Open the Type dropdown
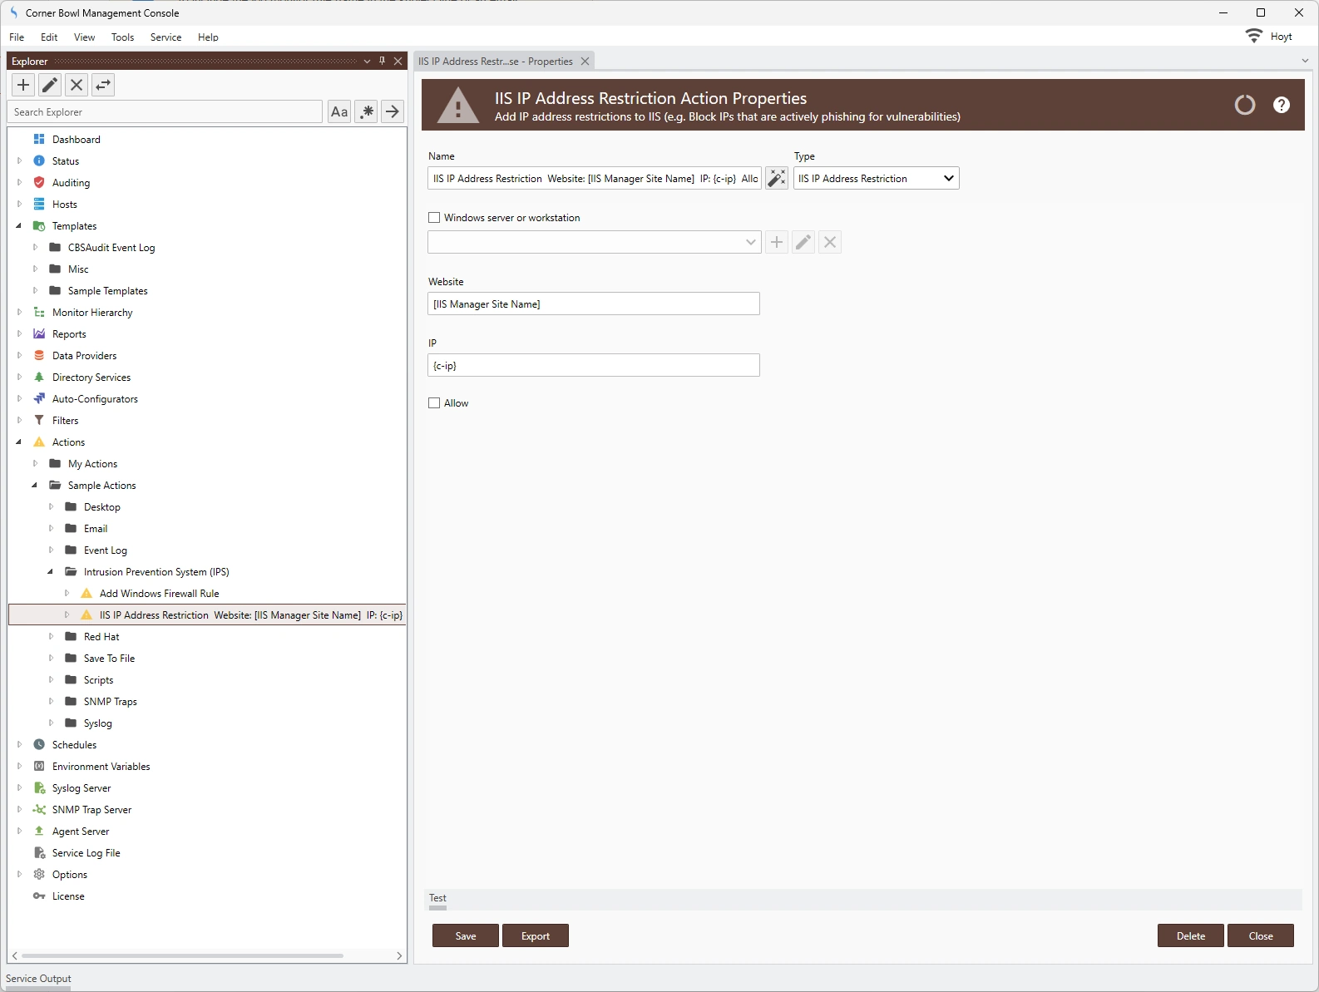The height and width of the screenshot is (992, 1319). click(x=876, y=178)
